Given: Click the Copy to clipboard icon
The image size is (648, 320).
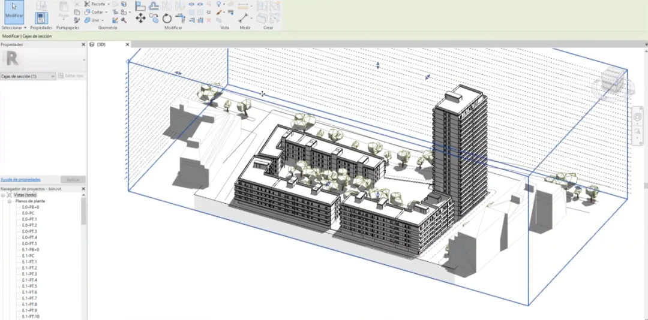Looking at the screenshot, I should tap(77, 12).
